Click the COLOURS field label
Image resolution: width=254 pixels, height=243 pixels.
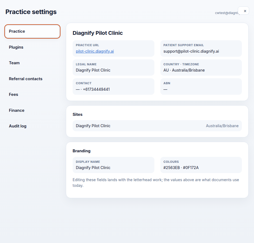(x=171, y=162)
